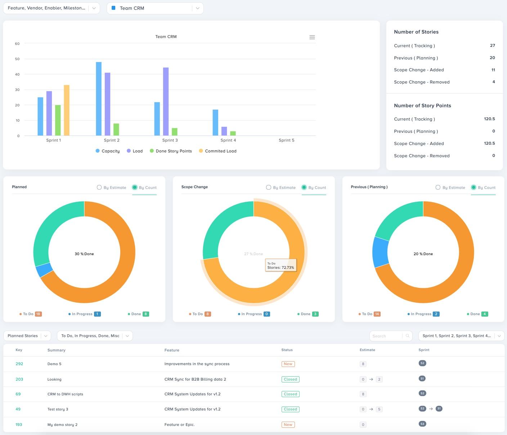Screen dimensions: 507x435
Task: Click Sprint 3 purple Load bar
Action: (x=166, y=101)
